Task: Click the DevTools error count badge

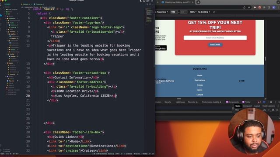Action: coord(259,102)
